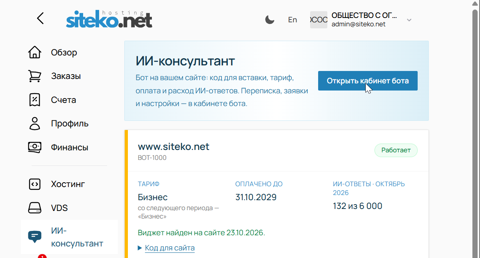Select the BOT-1000 identifier
This screenshot has height=258, width=480.
point(152,158)
